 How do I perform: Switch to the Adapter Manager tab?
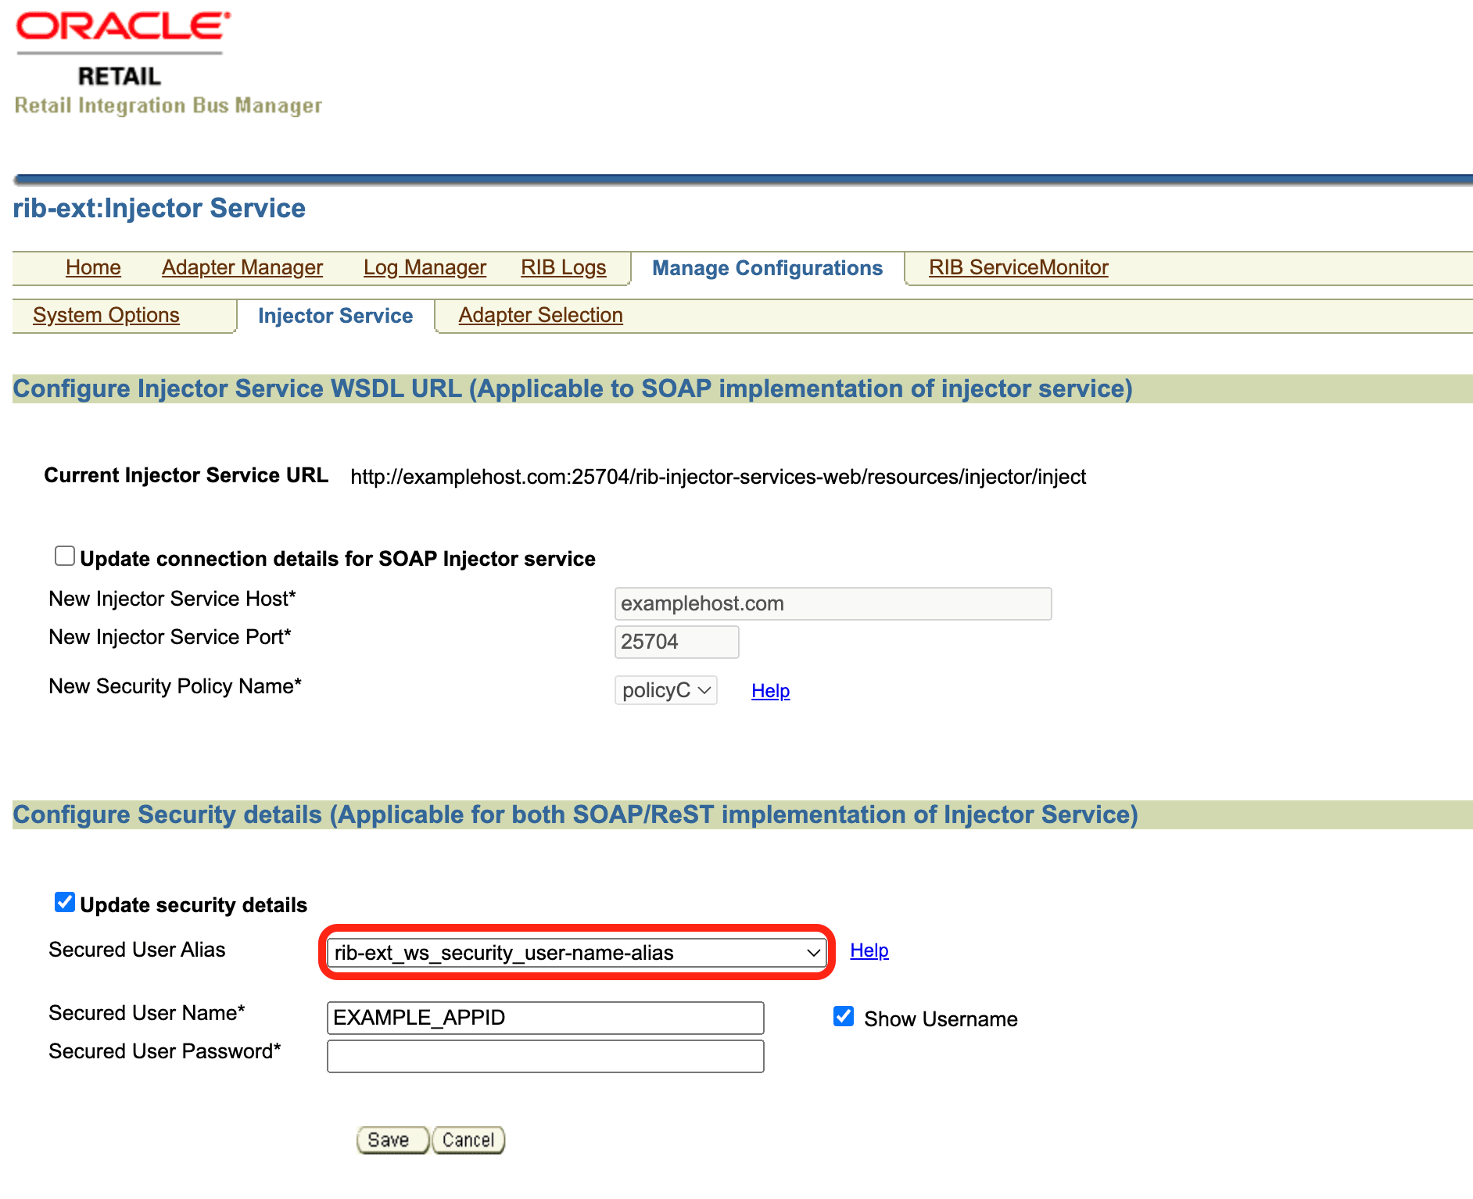click(242, 267)
